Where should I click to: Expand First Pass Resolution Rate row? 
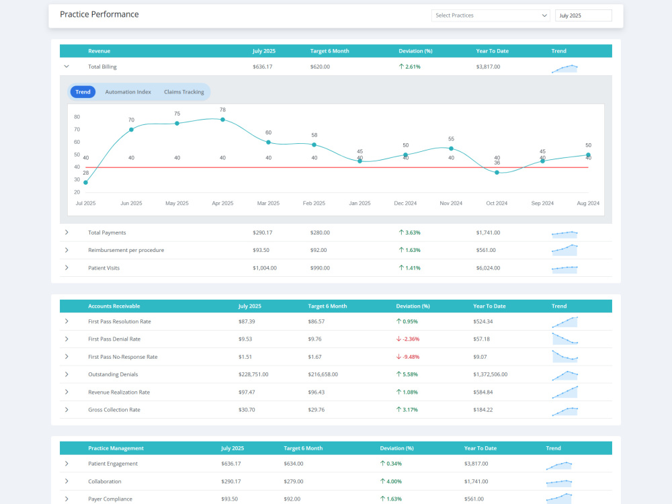pos(67,321)
